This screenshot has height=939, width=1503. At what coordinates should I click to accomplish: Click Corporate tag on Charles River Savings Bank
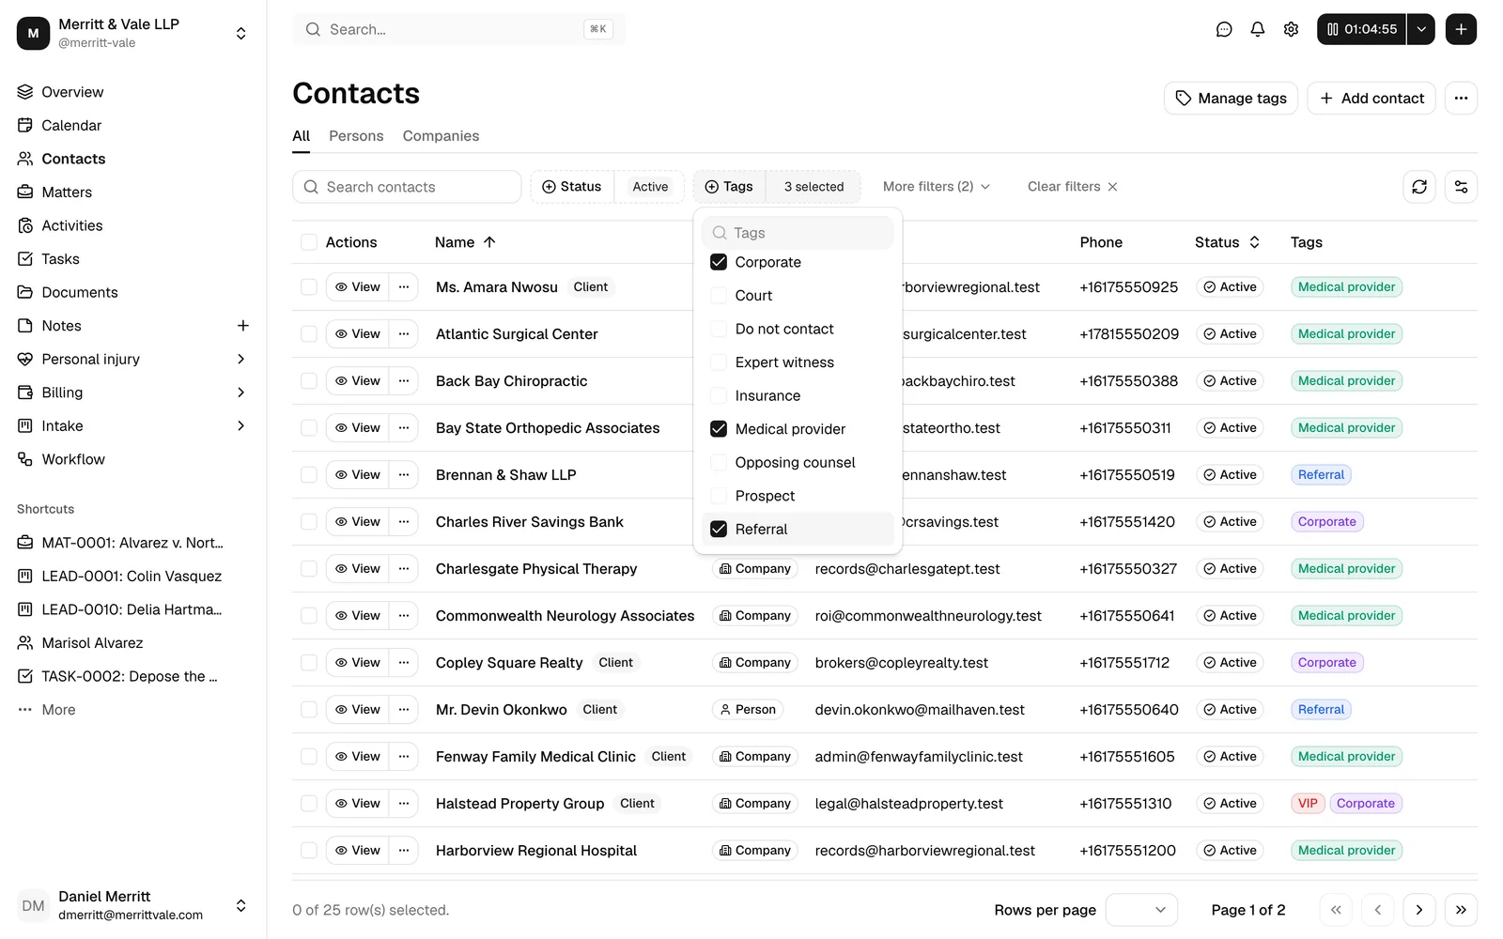1326,522
